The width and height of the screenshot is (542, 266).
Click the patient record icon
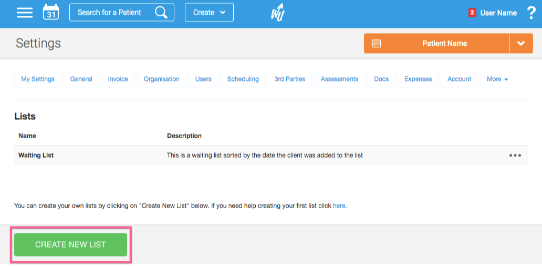(x=377, y=44)
